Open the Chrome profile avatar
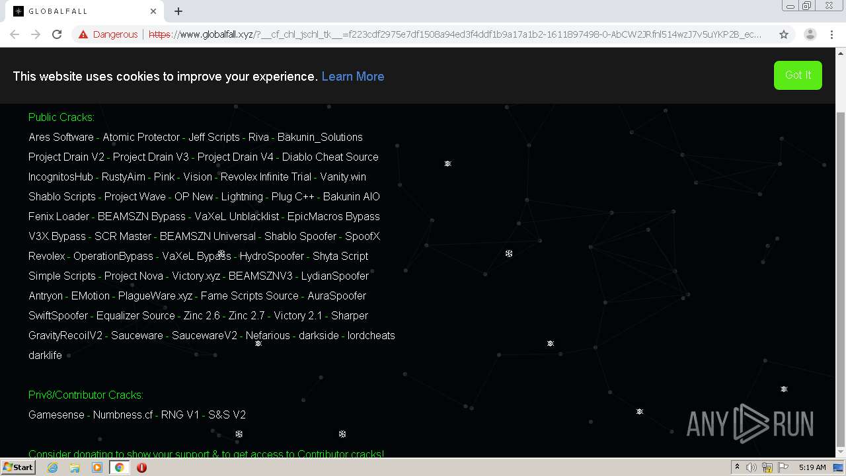The width and height of the screenshot is (846, 476). (810, 34)
